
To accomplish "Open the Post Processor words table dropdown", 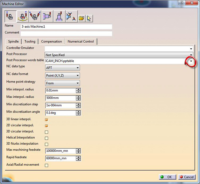I will coord(191,61).
